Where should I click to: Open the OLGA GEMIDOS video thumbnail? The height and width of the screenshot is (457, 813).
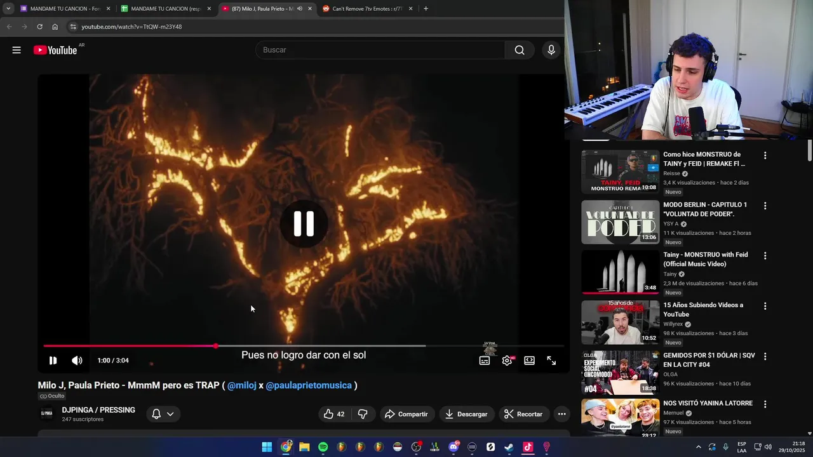(621, 373)
